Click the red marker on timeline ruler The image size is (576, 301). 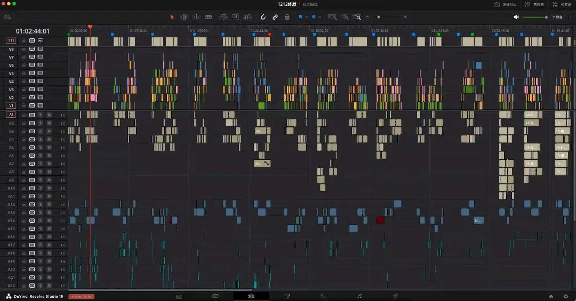point(270,35)
